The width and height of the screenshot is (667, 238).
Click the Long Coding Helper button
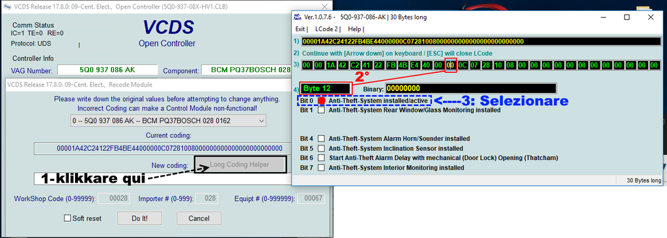tap(240, 165)
